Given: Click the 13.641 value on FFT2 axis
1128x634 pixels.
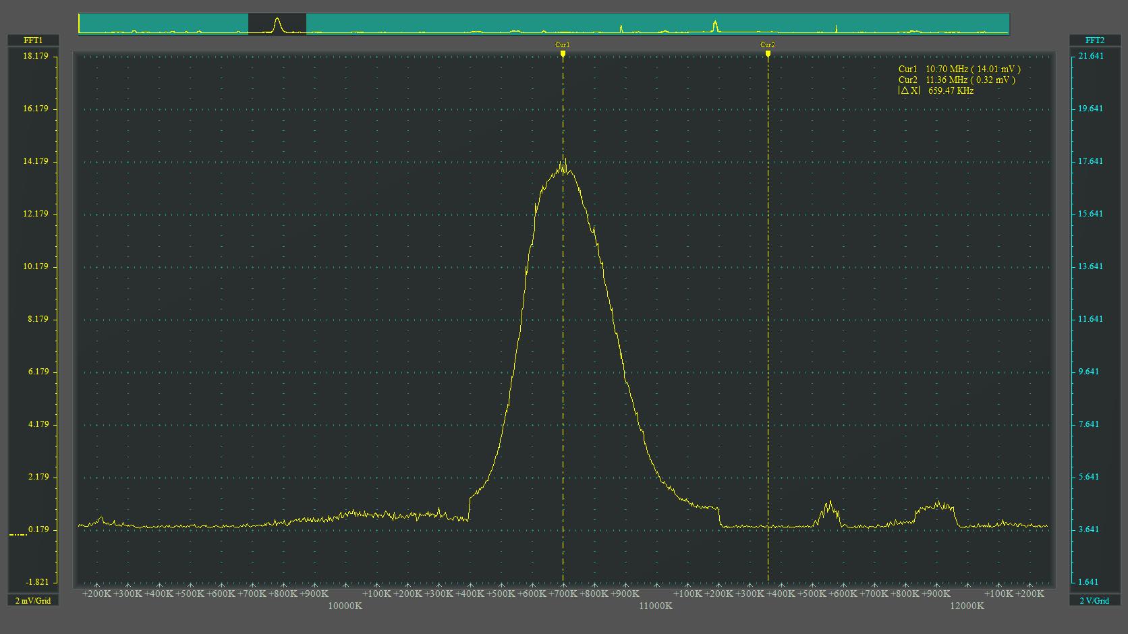Looking at the screenshot, I should (x=1091, y=266).
